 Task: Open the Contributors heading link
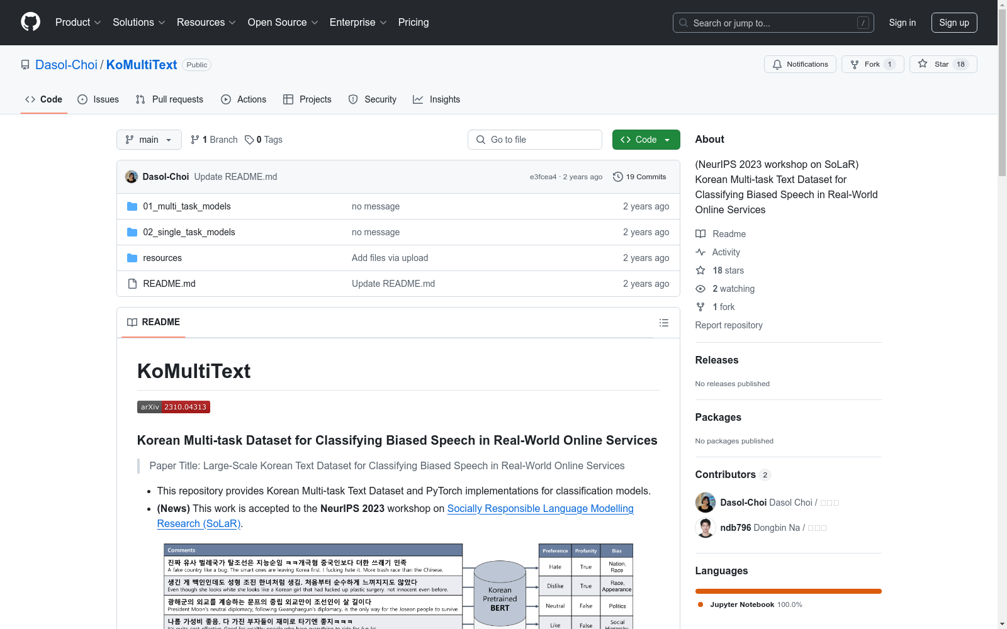click(733, 475)
